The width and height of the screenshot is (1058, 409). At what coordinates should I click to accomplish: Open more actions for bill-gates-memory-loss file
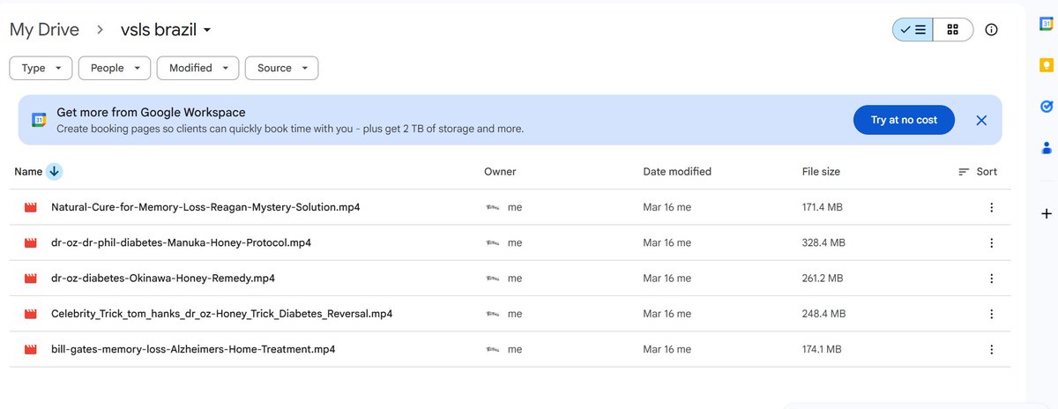coord(991,349)
